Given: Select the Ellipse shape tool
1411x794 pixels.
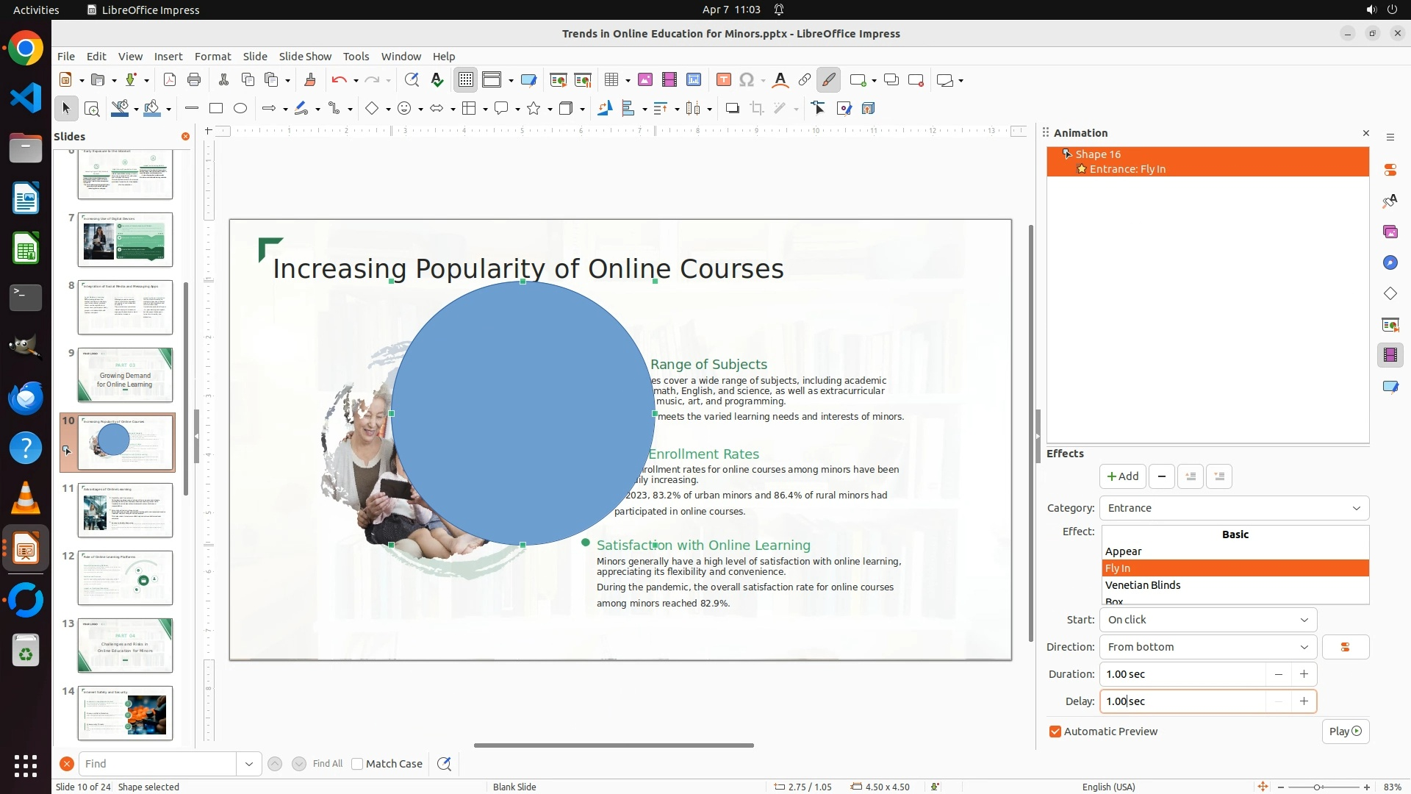Looking at the screenshot, I should coord(240,108).
